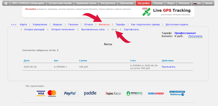Open GPS / ГЛОНАСС Мониторинг menu
The height and width of the screenshot is (106, 218).
[x=28, y=3]
